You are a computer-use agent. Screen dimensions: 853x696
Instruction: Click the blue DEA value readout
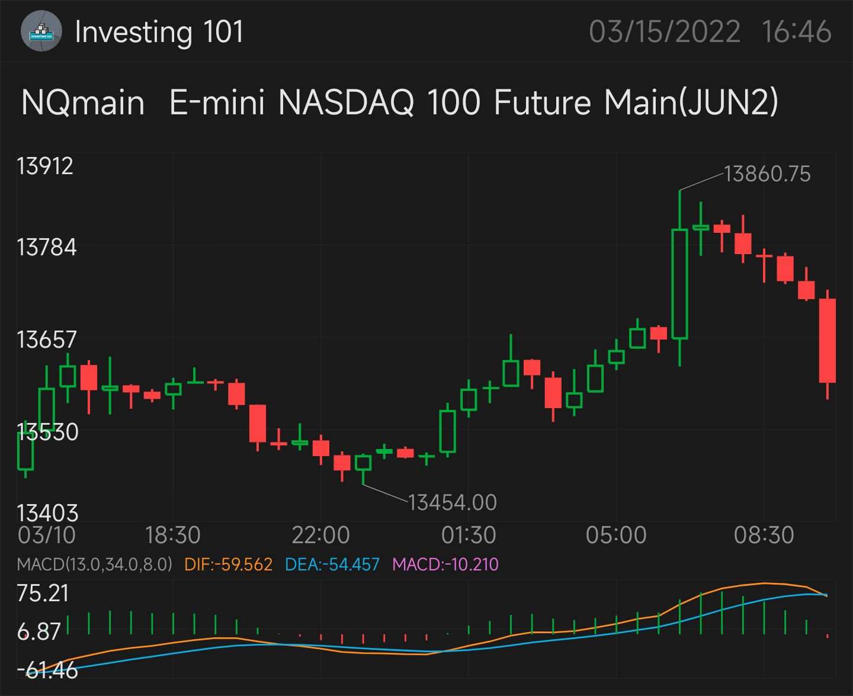[332, 564]
